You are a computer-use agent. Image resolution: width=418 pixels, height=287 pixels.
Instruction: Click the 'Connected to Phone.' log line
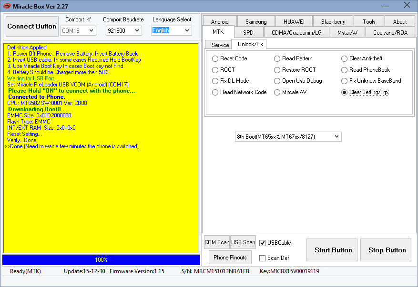(x=37, y=97)
